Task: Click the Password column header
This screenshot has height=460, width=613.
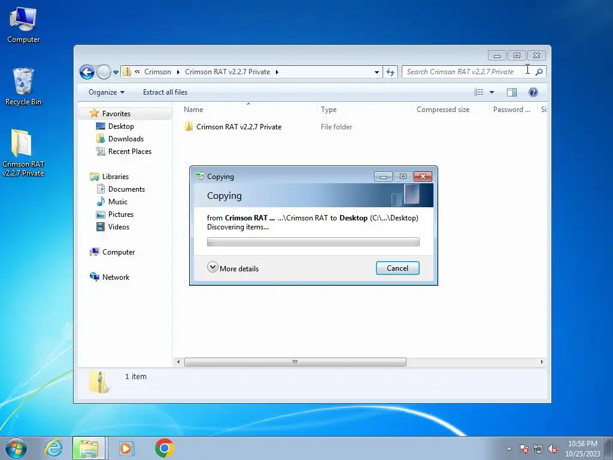Action: coord(512,110)
